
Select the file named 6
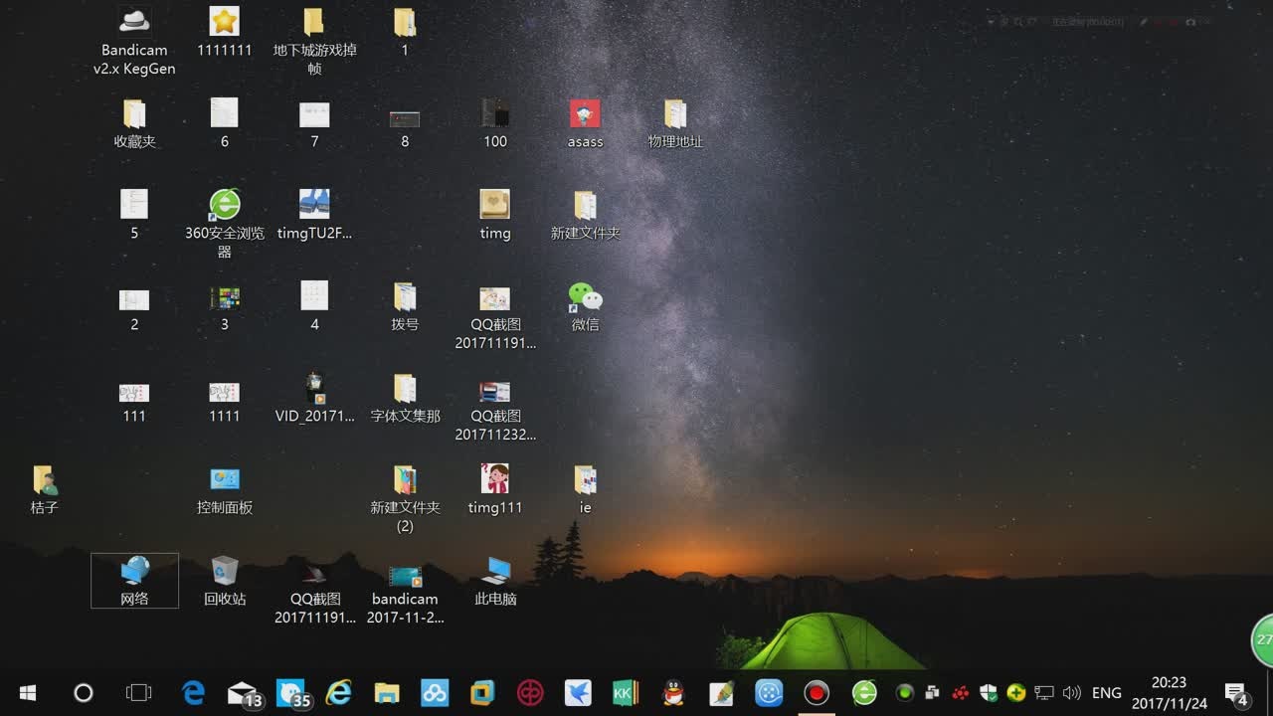[225, 123]
